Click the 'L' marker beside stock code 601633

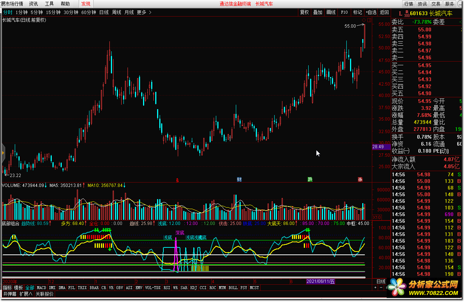[x=401, y=14]
